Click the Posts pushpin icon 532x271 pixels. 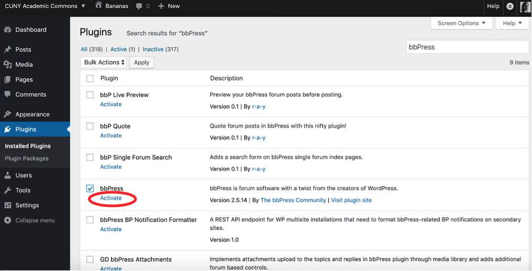pos(7,49)
